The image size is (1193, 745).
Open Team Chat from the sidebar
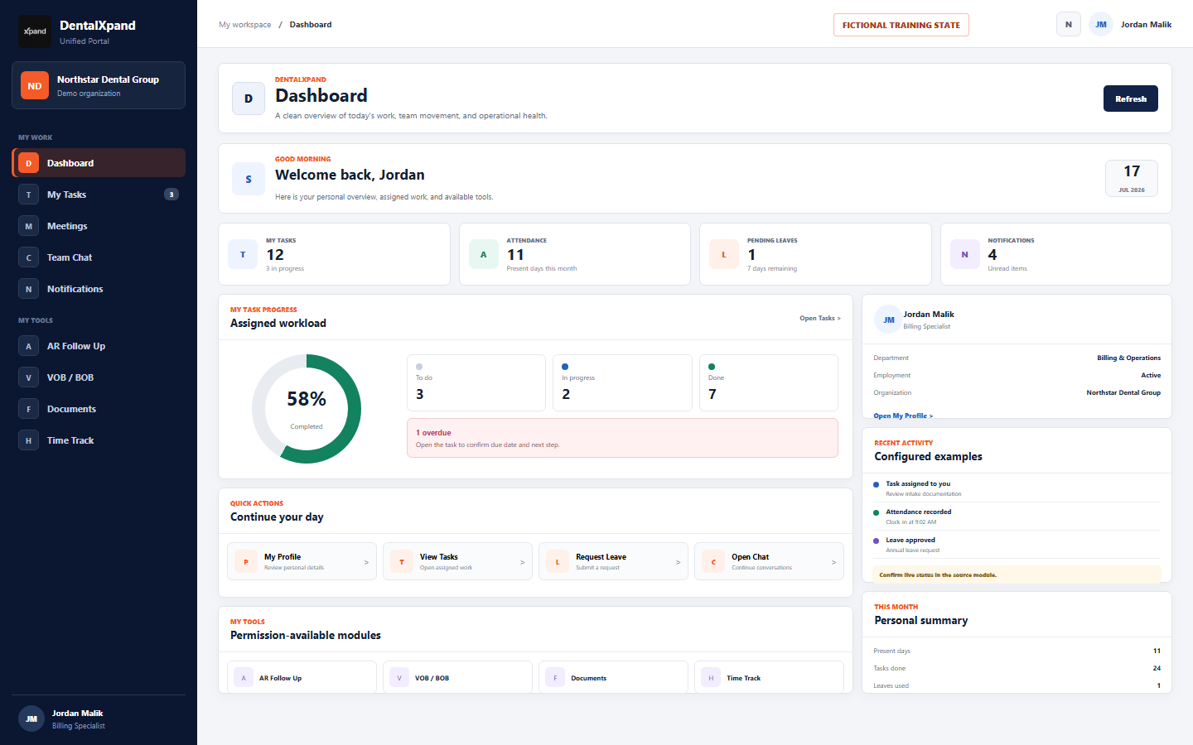click(99, 257)
